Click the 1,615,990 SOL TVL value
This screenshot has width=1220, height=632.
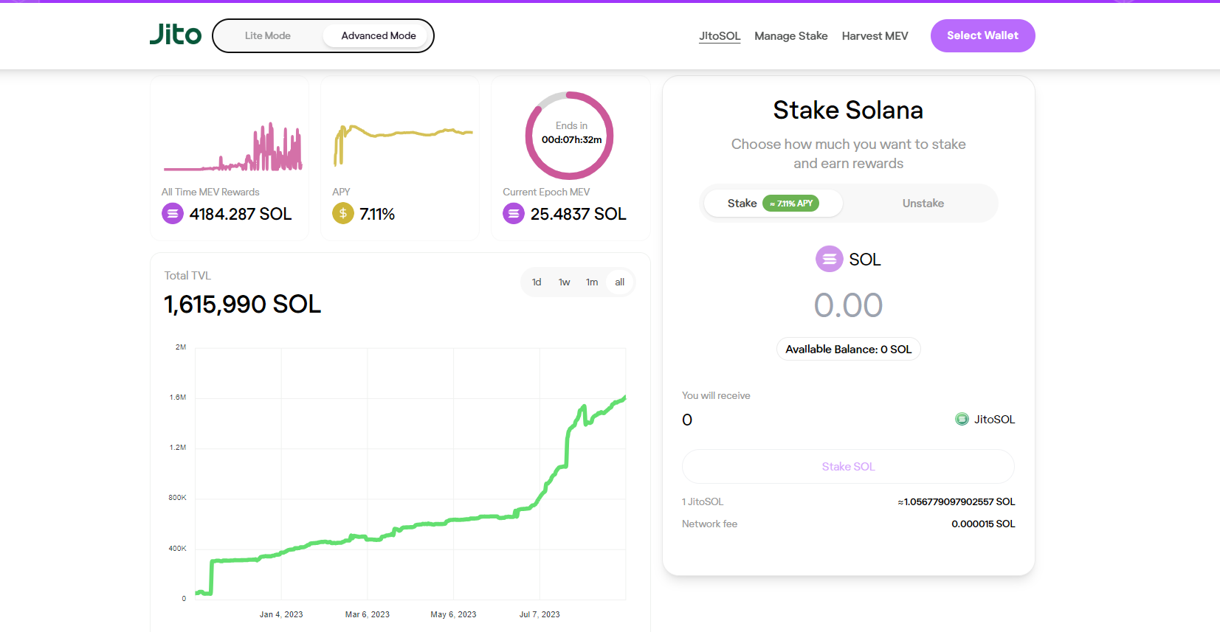coord(243,305)
